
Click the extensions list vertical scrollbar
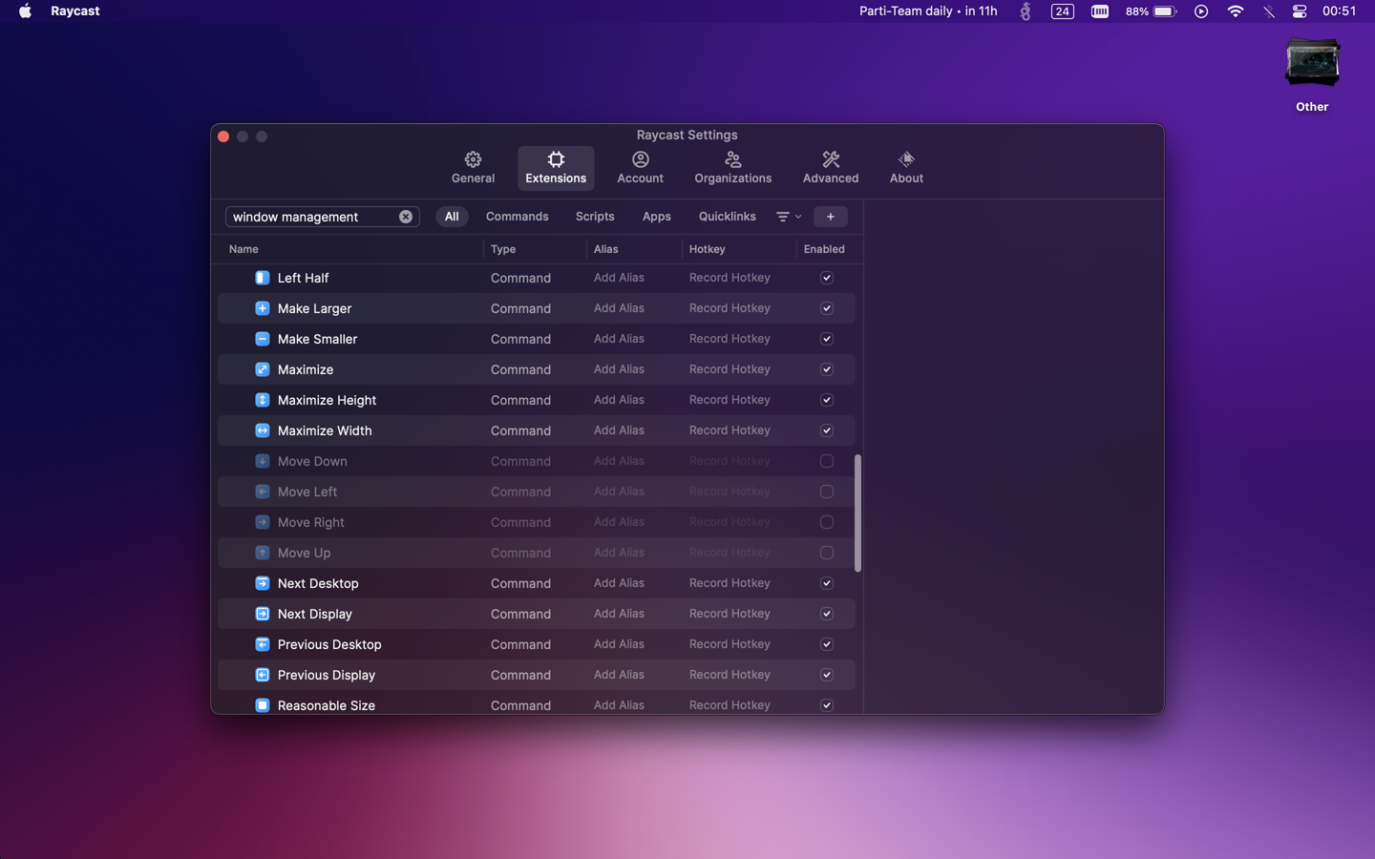click(x=857, y=513)
